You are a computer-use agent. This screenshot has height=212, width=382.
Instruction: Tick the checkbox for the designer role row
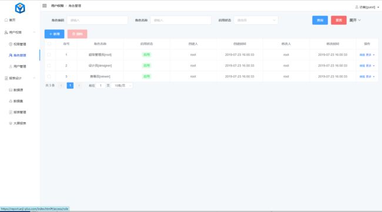pos(49,65)
